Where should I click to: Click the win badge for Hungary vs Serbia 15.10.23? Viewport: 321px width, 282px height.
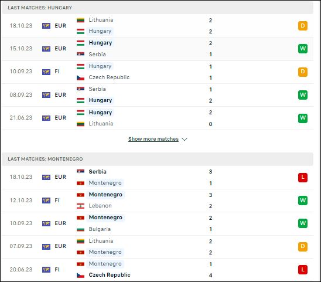303,49
